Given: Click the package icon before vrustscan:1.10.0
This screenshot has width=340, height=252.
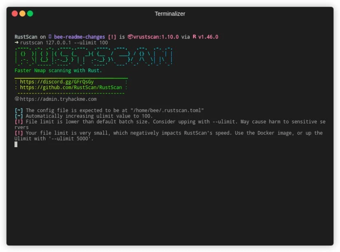Looking at the screenshot, I should (130, 37).
